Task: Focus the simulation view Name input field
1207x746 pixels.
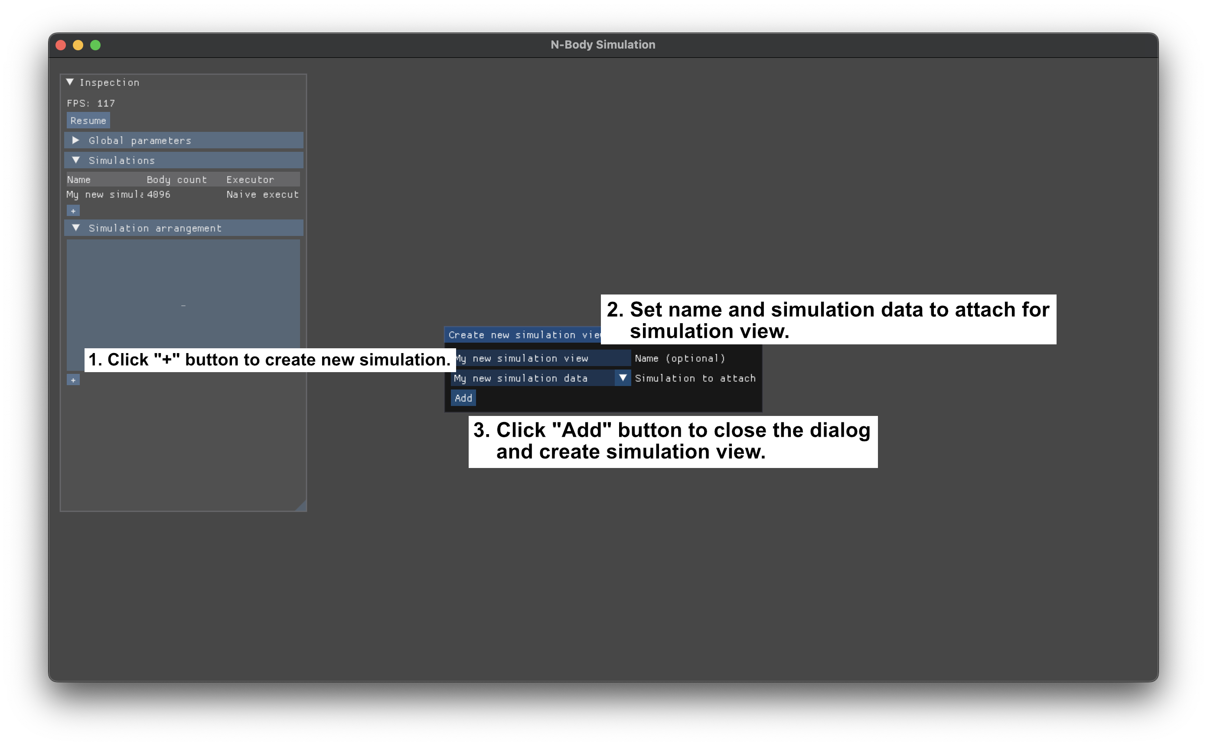Action: (x=542, y=358)
